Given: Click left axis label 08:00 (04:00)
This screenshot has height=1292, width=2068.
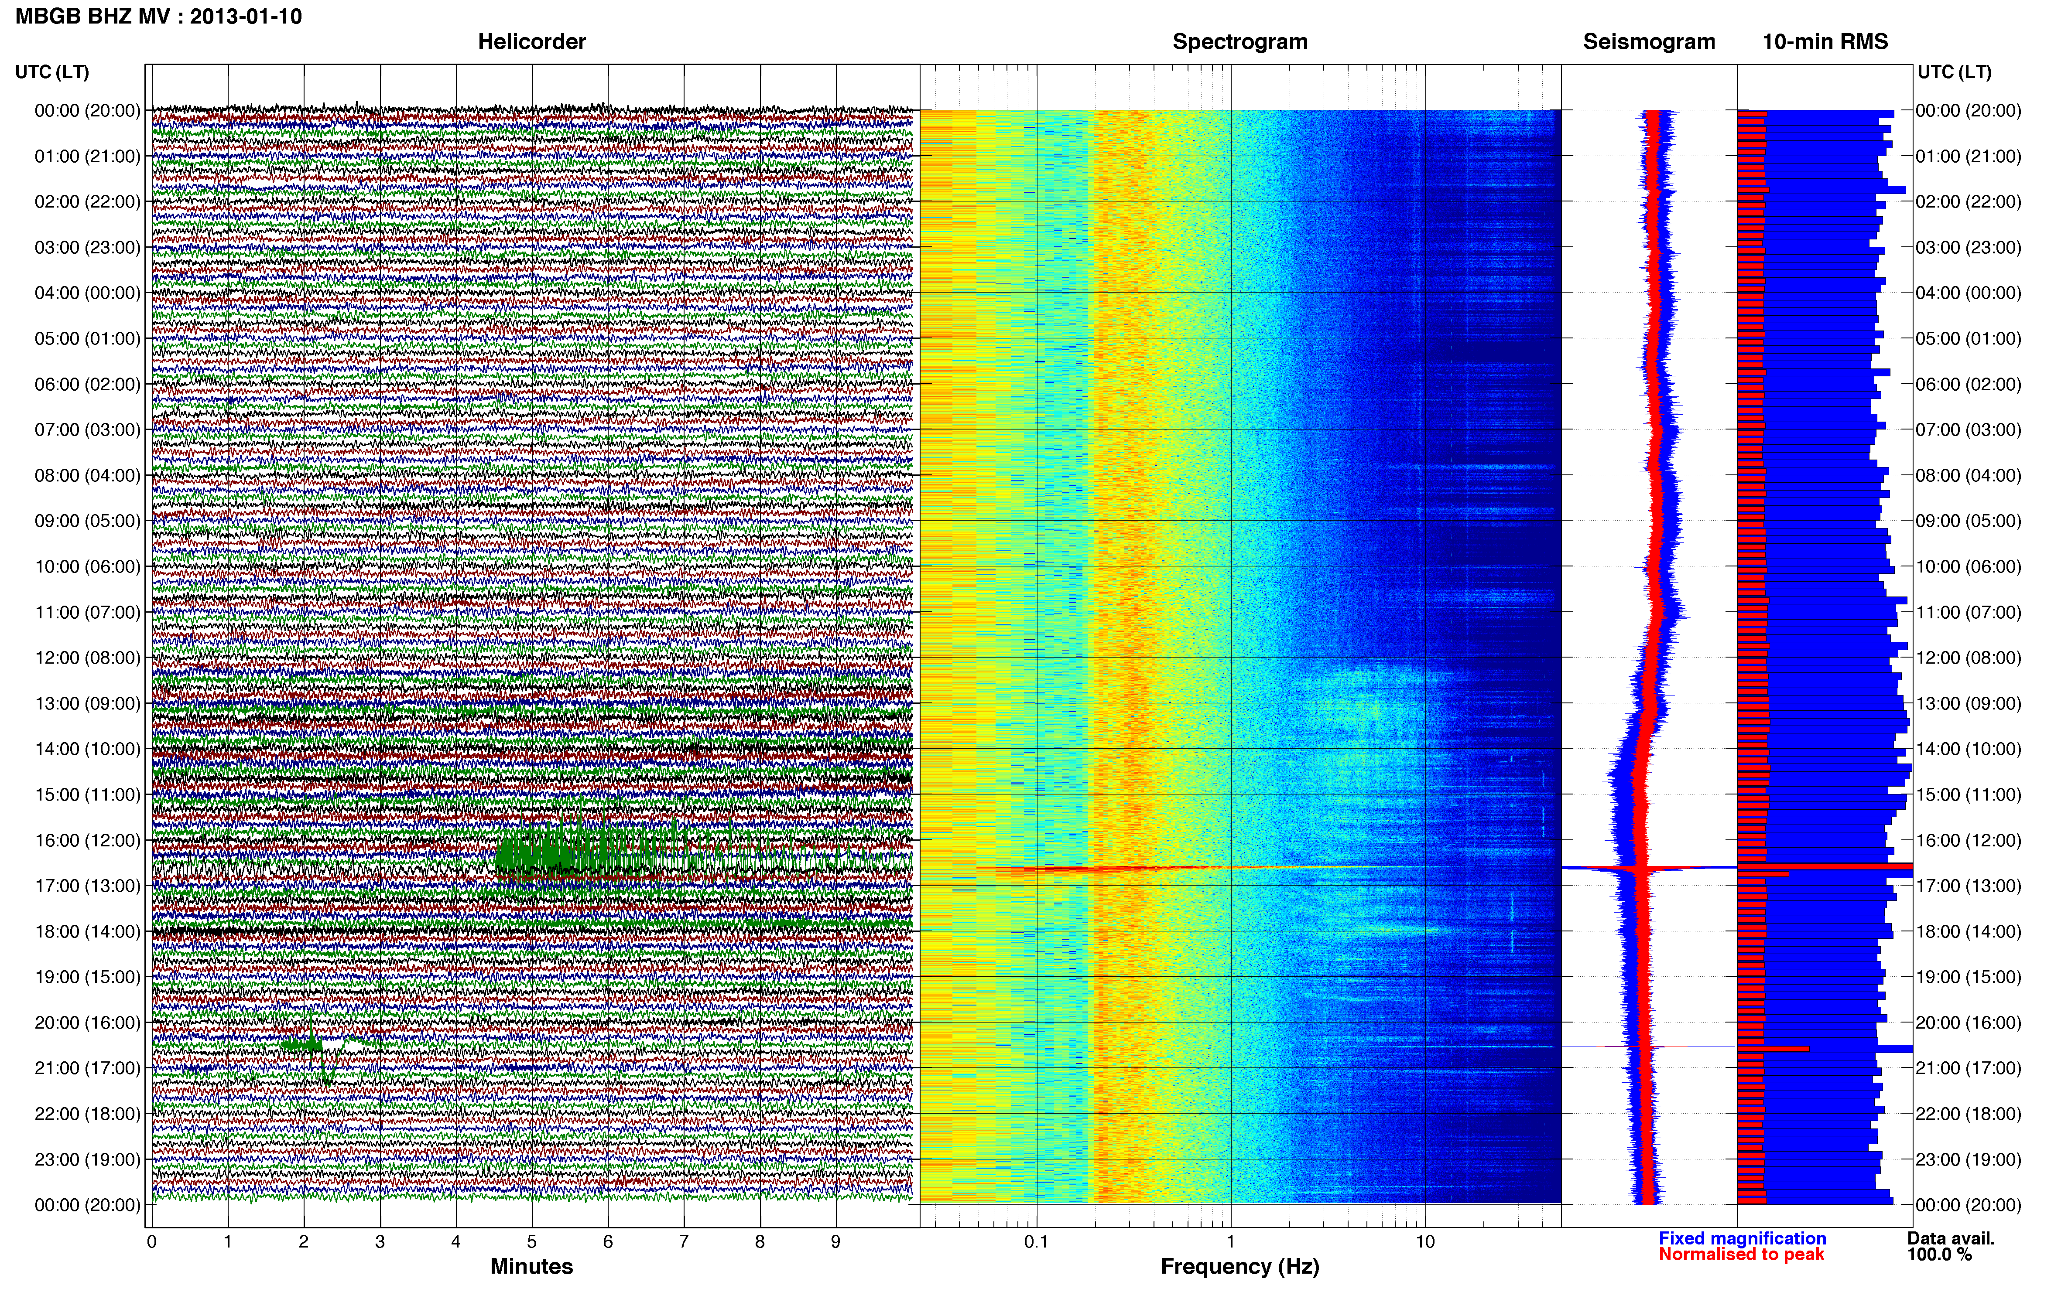Looking at the screenshot, I should (x=87, y=475).
